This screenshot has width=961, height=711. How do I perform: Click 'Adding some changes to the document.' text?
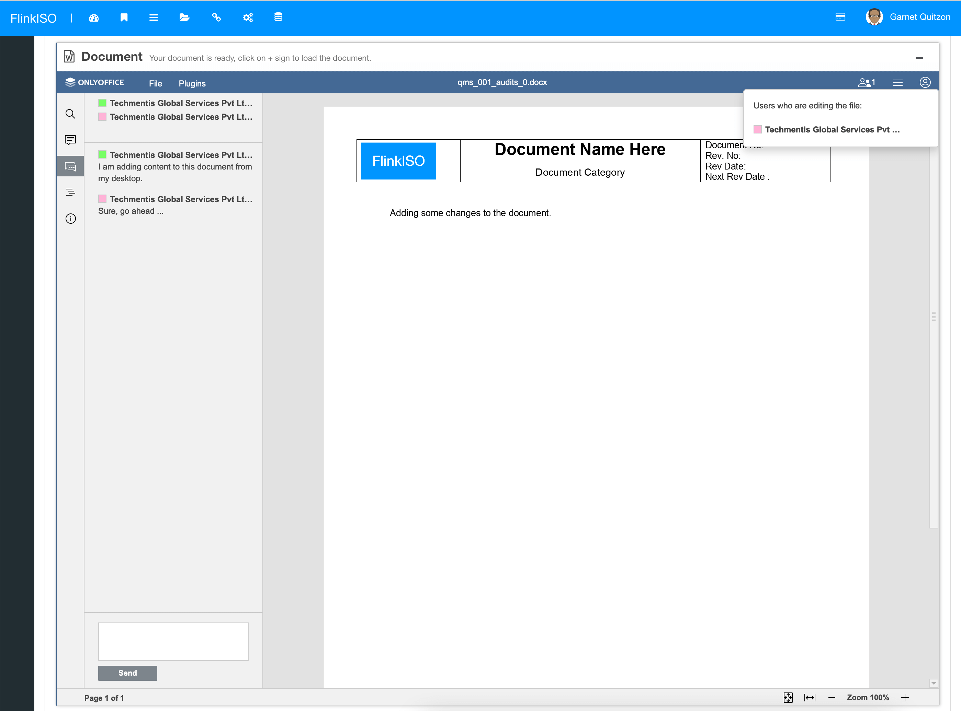[470, 213]
